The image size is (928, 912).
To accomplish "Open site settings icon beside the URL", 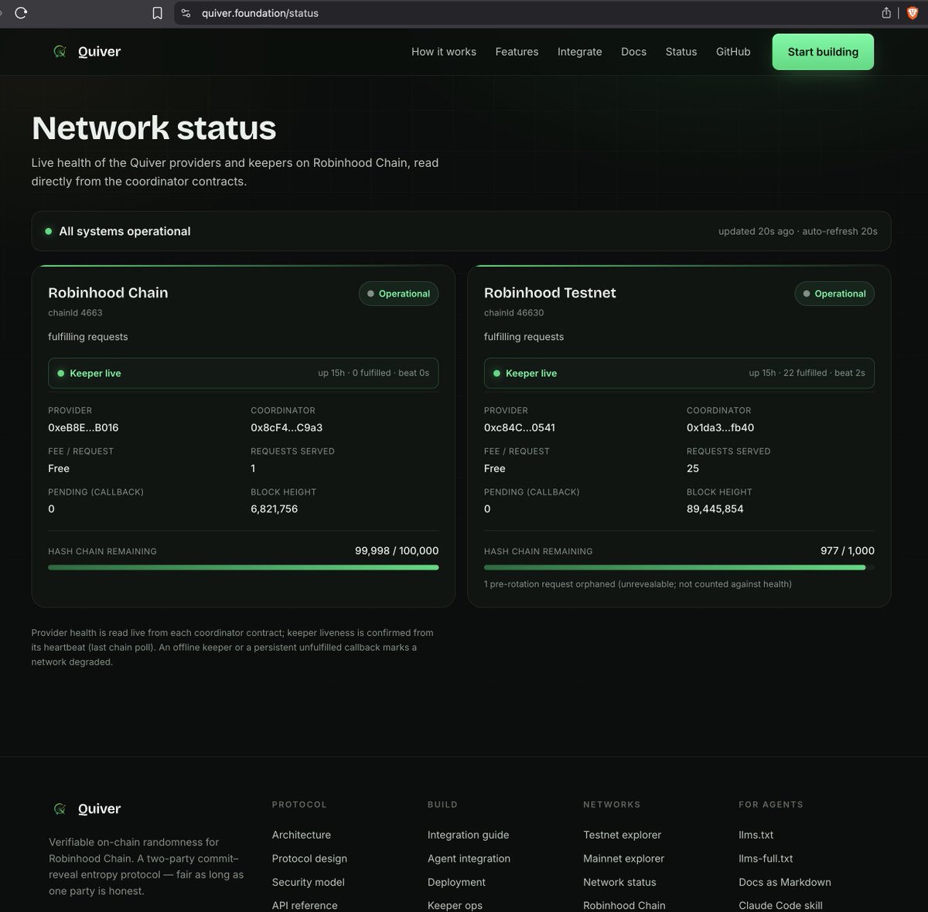I will pyautogui.click(x=186, y=13).
